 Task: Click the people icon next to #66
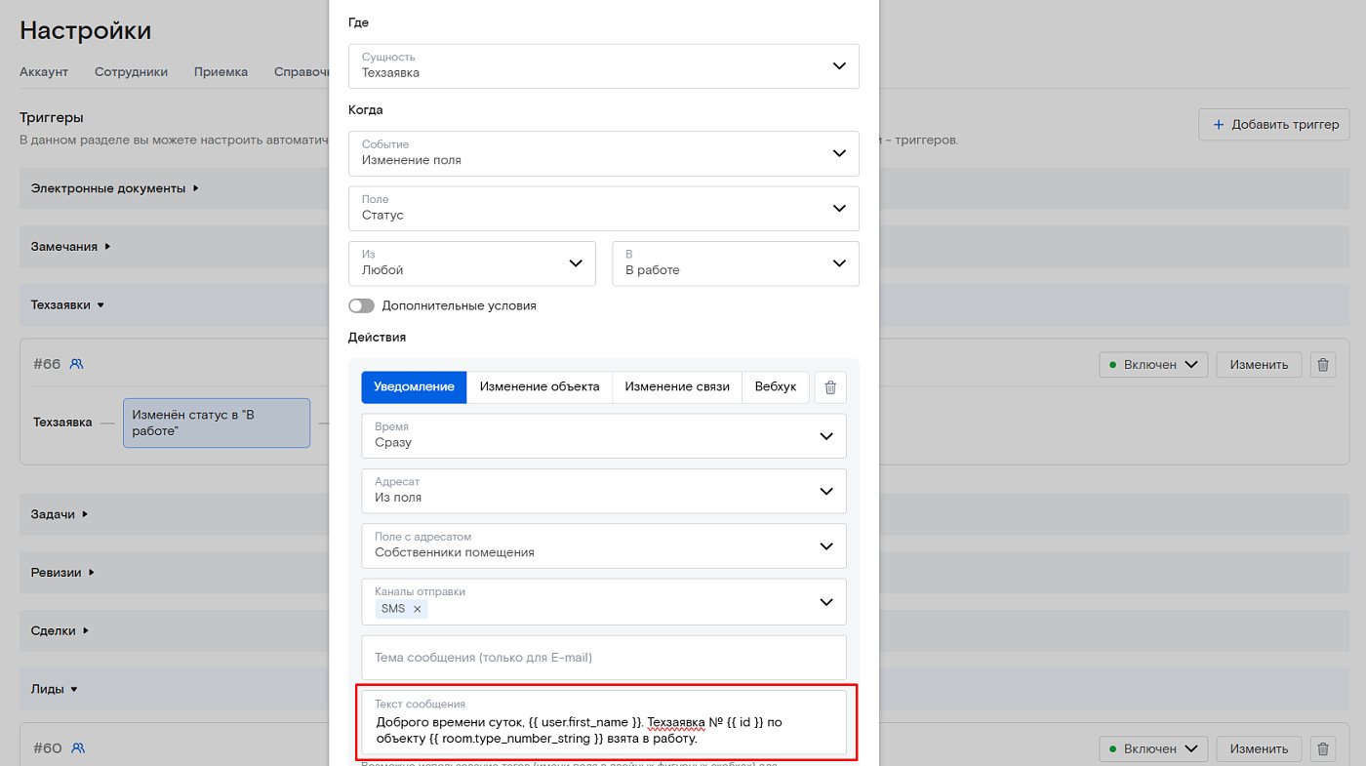tap(77, 364)
